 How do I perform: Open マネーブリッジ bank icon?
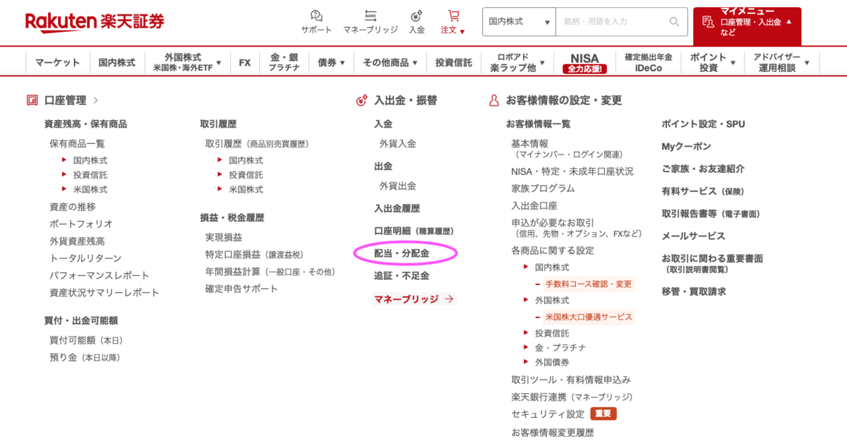(x=371, y=16)
